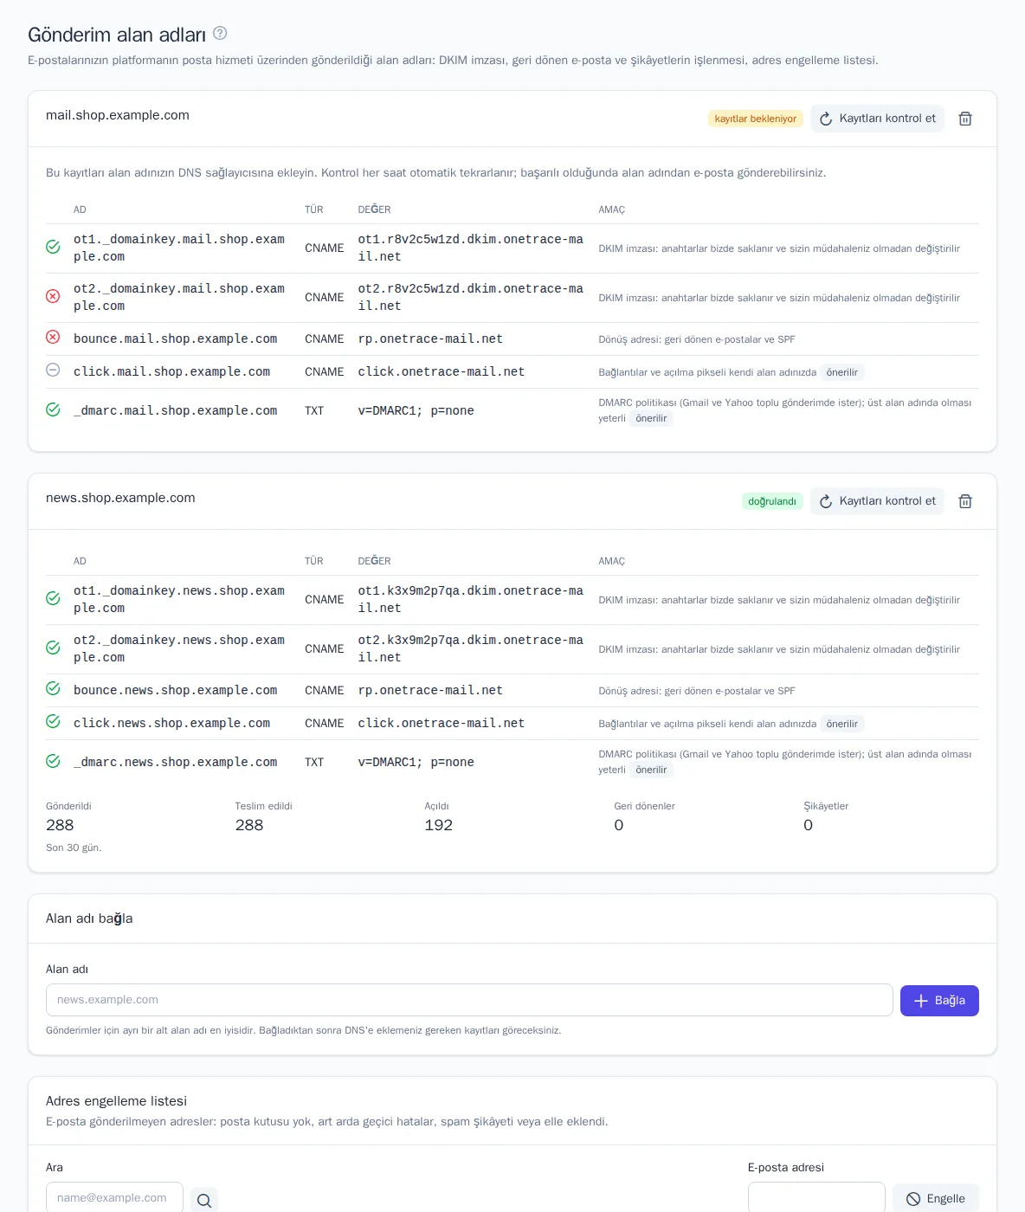The width and height of the screenshot is (1025, 1212).
Task: Focus the E-posta adresi field
Action: point(816,1198)
